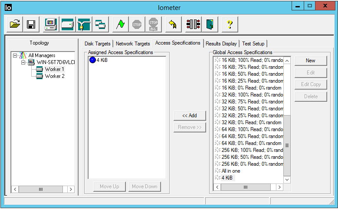Collapse the All Managers tree node

point(15,55)
